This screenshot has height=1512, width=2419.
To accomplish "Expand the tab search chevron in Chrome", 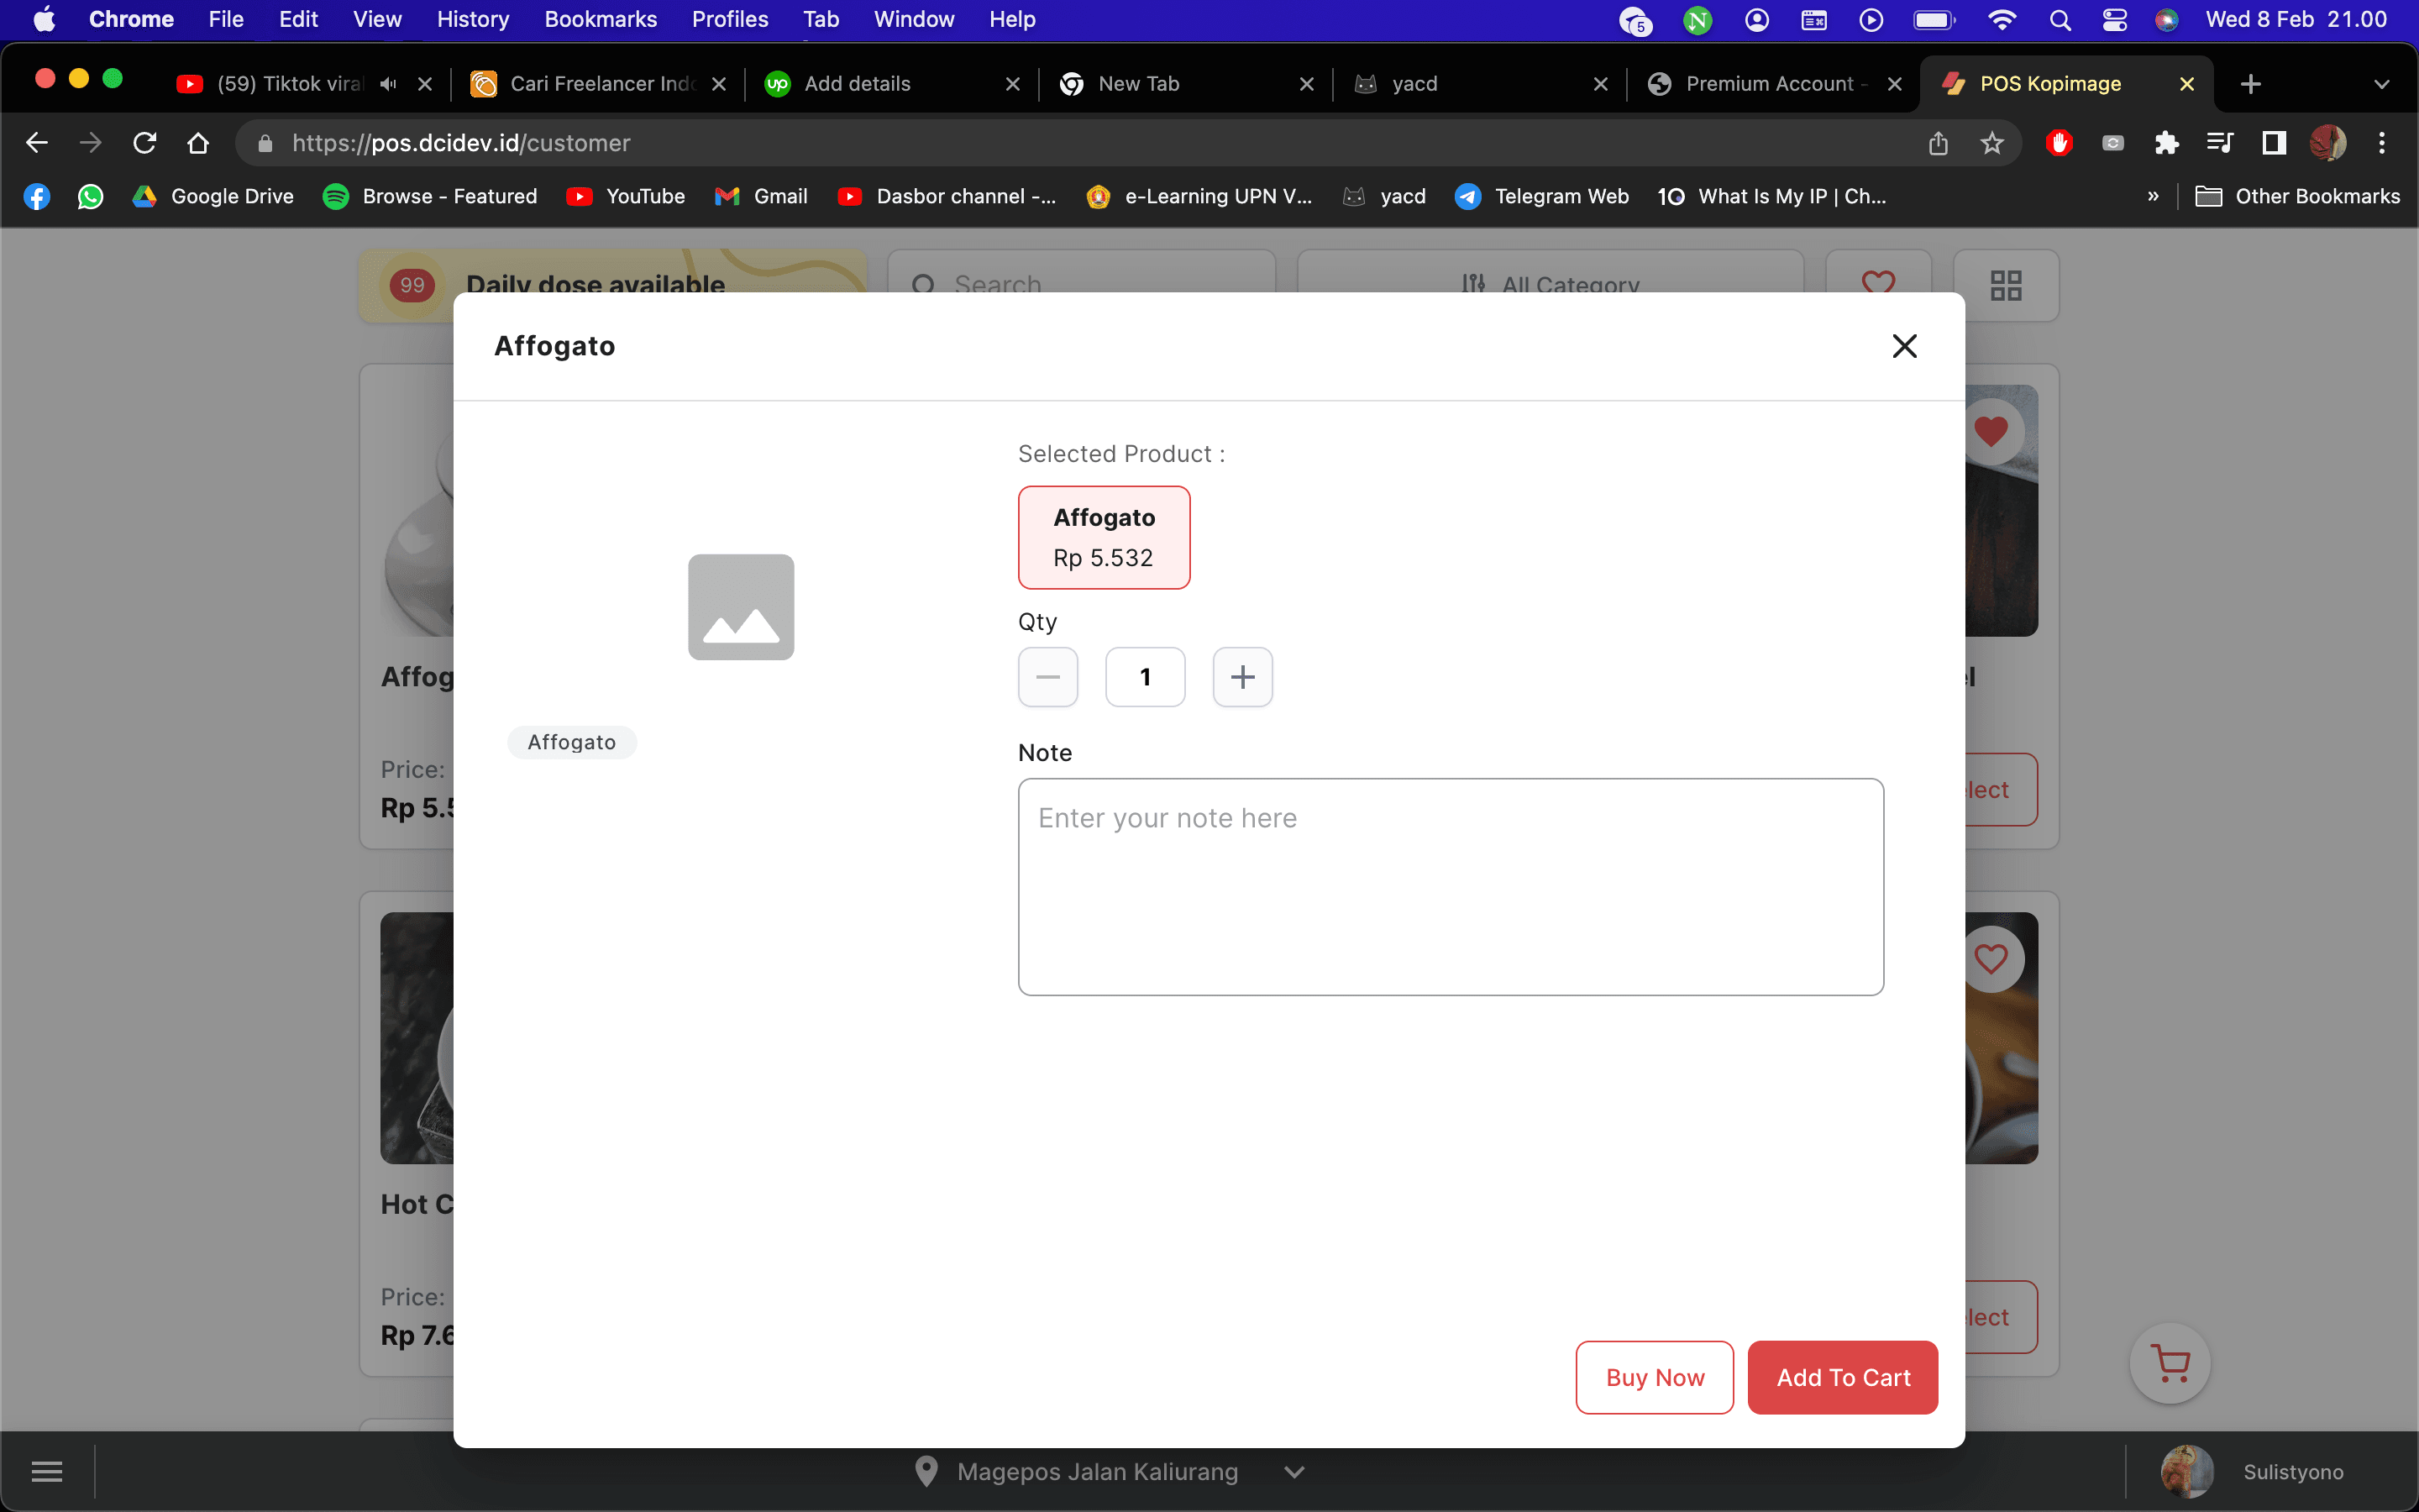I will click(2381, 84).
